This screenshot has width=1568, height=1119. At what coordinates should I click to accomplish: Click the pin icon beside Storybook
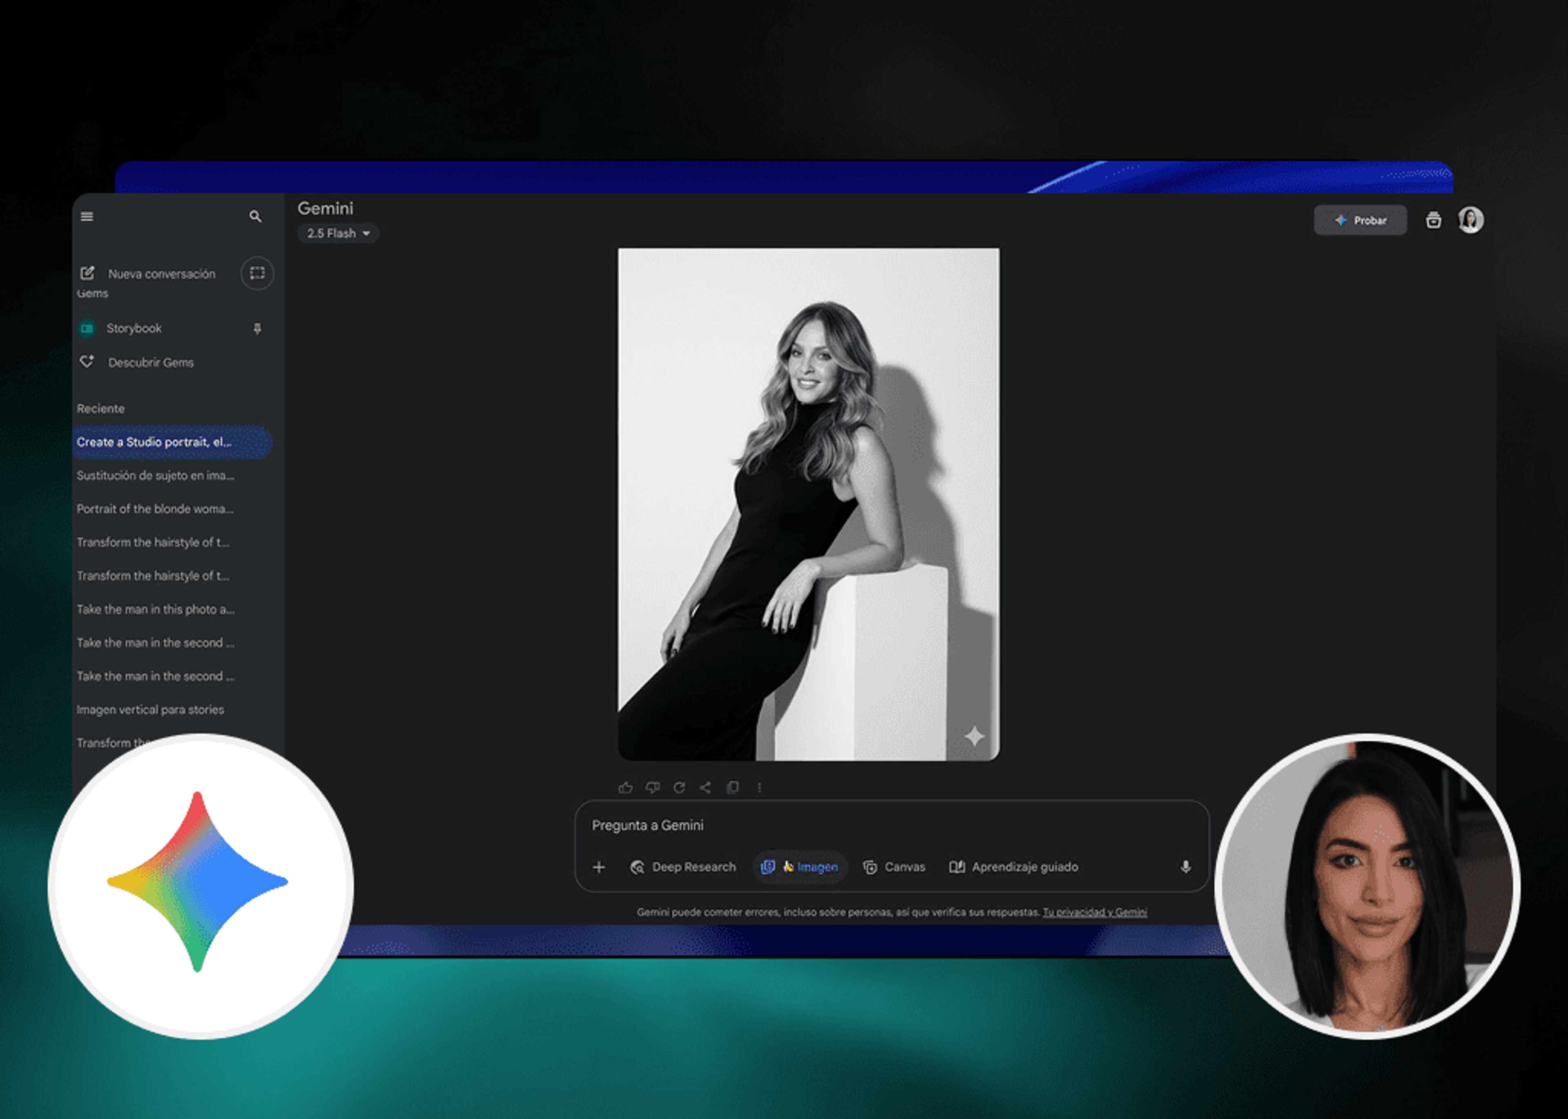(x=257, y=329)
